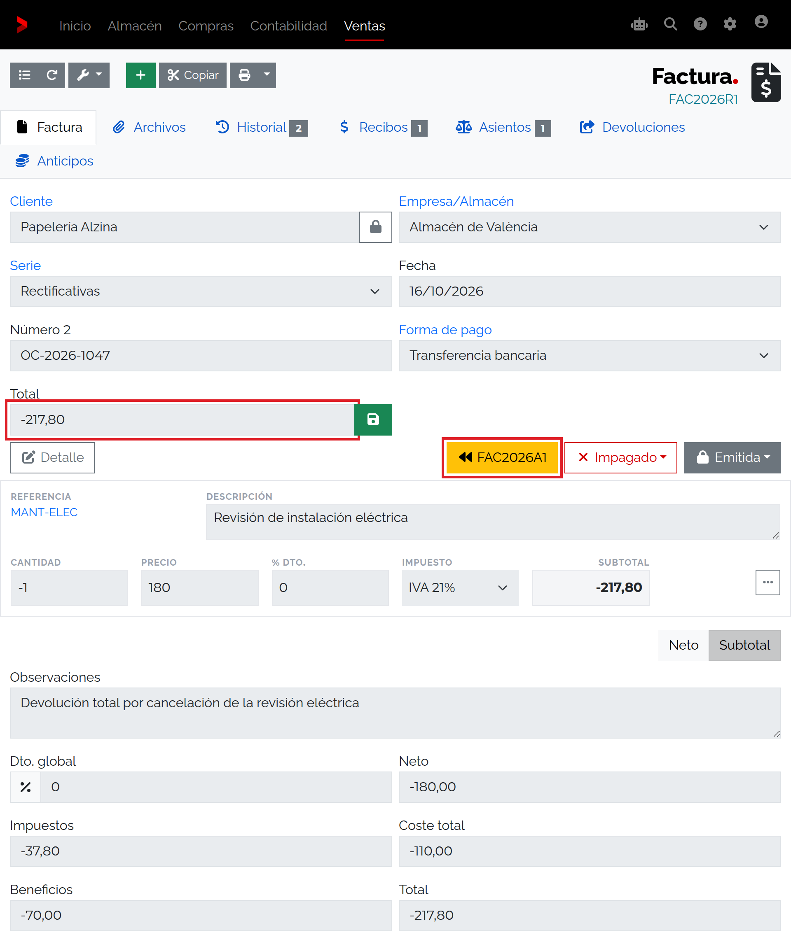Click the client lock icon button
The height and width of the screenshot is (951, 791).
click(x=375, y=227)
